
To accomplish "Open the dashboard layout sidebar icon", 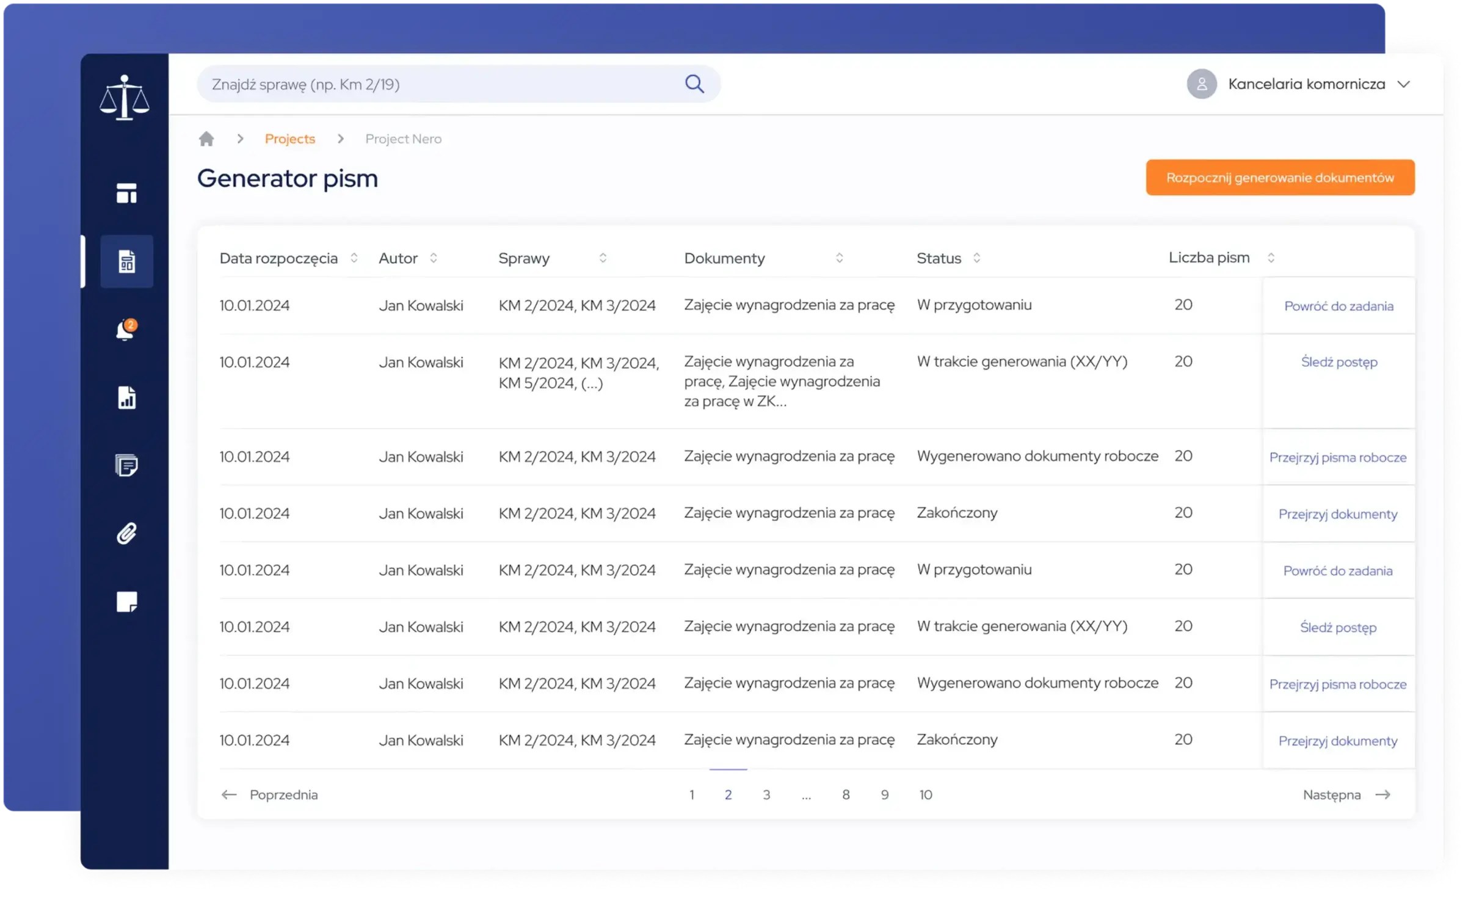I will pos(126,193).
